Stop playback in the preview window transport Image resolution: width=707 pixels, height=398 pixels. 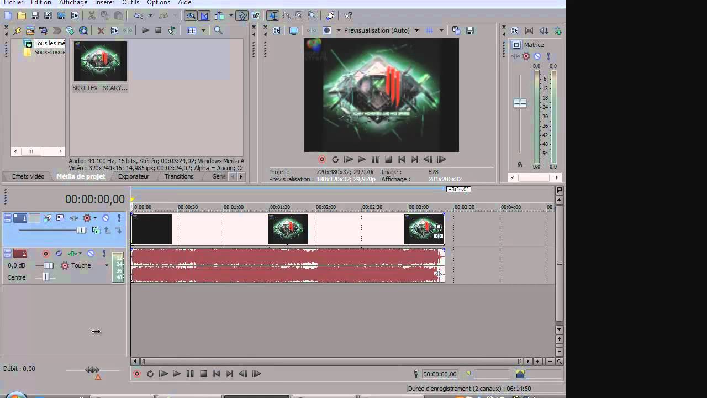tap(388, 159)
